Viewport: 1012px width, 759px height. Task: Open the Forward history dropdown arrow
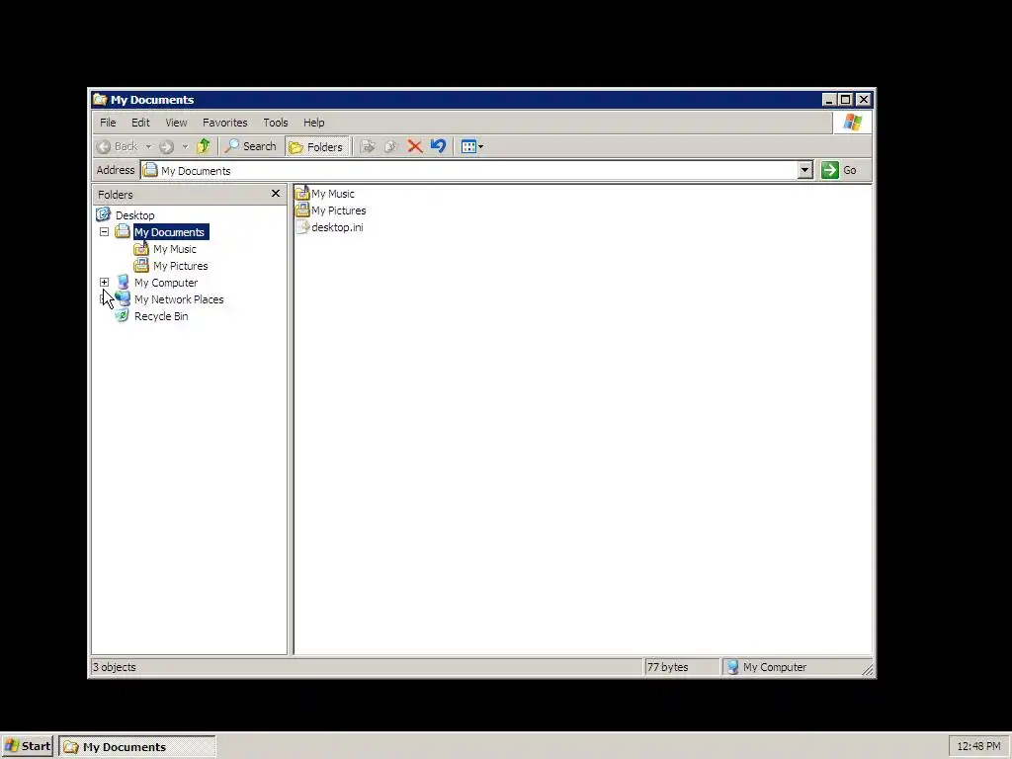185,146
